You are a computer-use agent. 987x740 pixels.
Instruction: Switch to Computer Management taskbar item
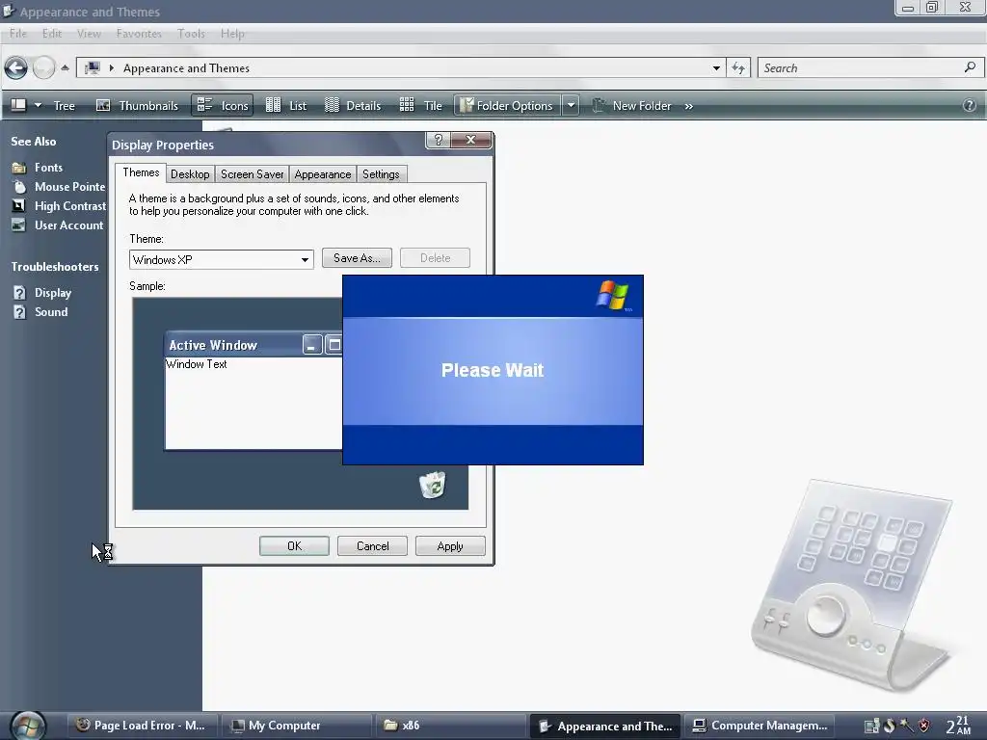(x=760, y=726)
